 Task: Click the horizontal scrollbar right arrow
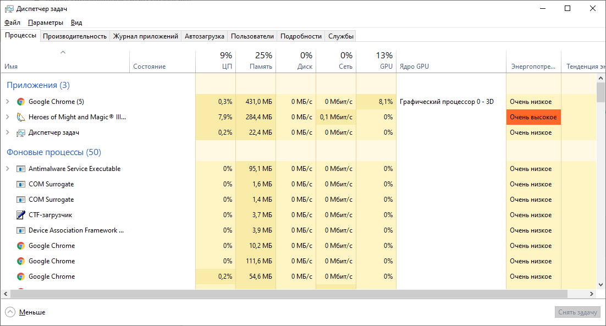(x=591, y=294)
